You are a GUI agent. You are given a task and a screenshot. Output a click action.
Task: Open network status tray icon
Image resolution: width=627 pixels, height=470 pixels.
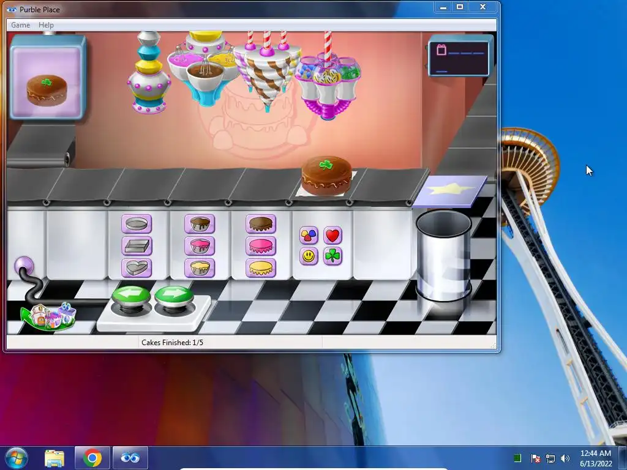(550, 458)
